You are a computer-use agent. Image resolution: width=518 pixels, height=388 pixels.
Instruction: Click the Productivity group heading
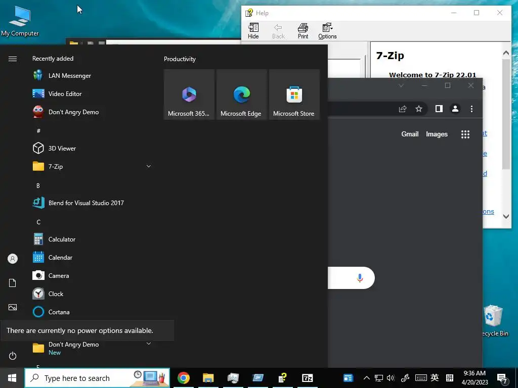point(180,59)
